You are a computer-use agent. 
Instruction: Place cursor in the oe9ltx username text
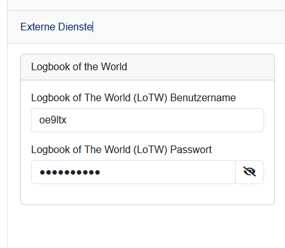(53, 120)
